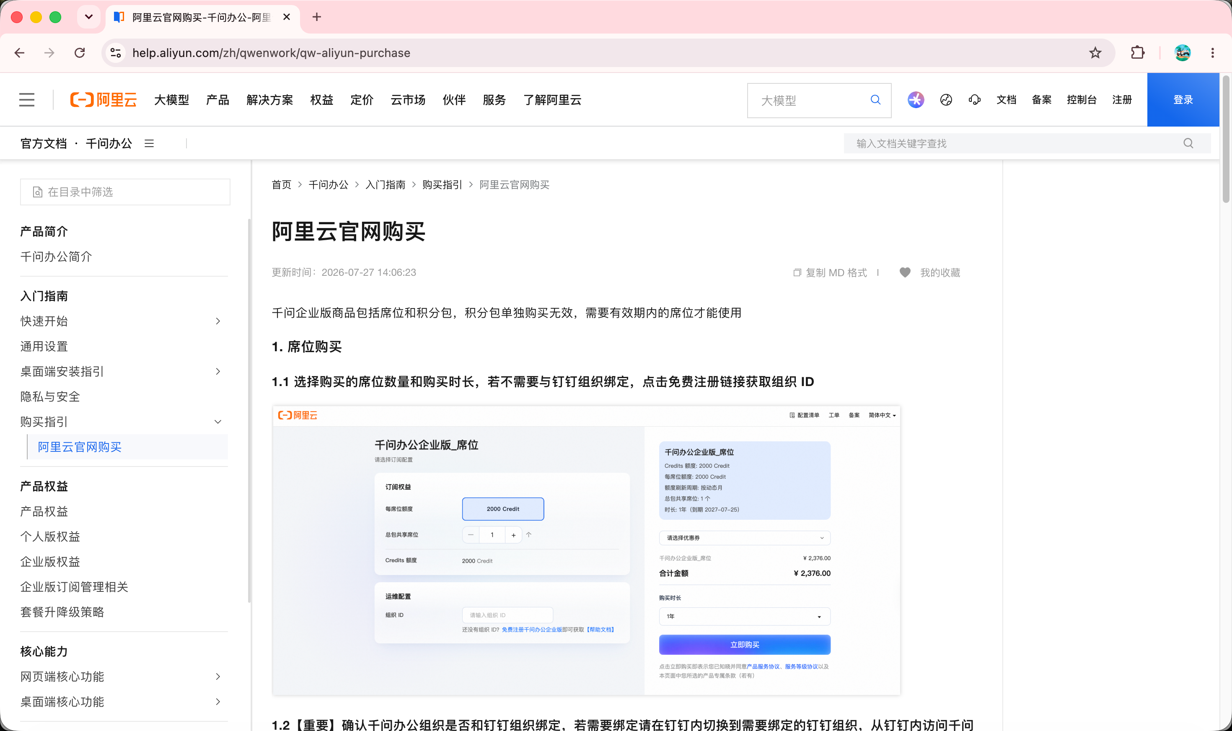This screenshot has width=1232, height=731.
Task: Open 企业版订阅管理相关 in the sidebar
Action: click(x=74, y=587)
